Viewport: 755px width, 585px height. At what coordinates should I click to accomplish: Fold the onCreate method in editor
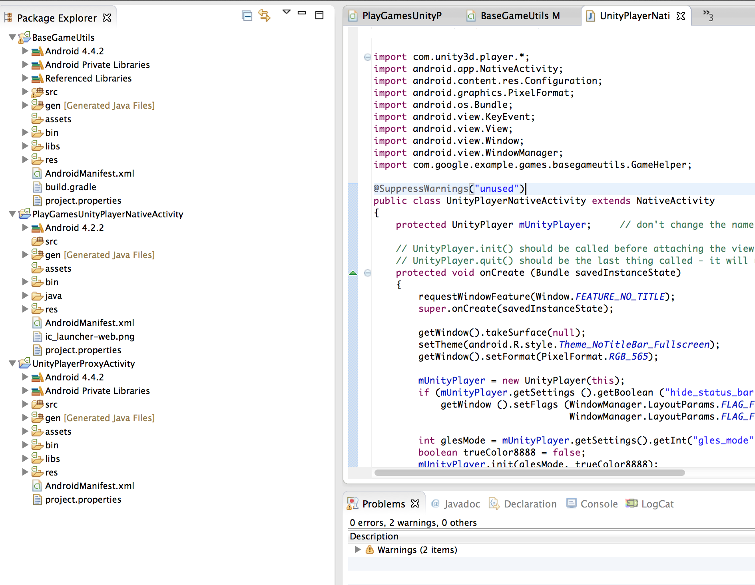point(368,273)
